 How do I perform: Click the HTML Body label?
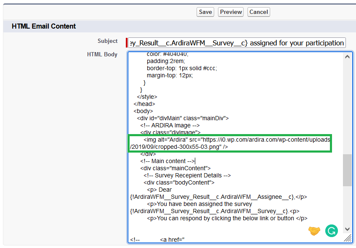tap(102, 54)
